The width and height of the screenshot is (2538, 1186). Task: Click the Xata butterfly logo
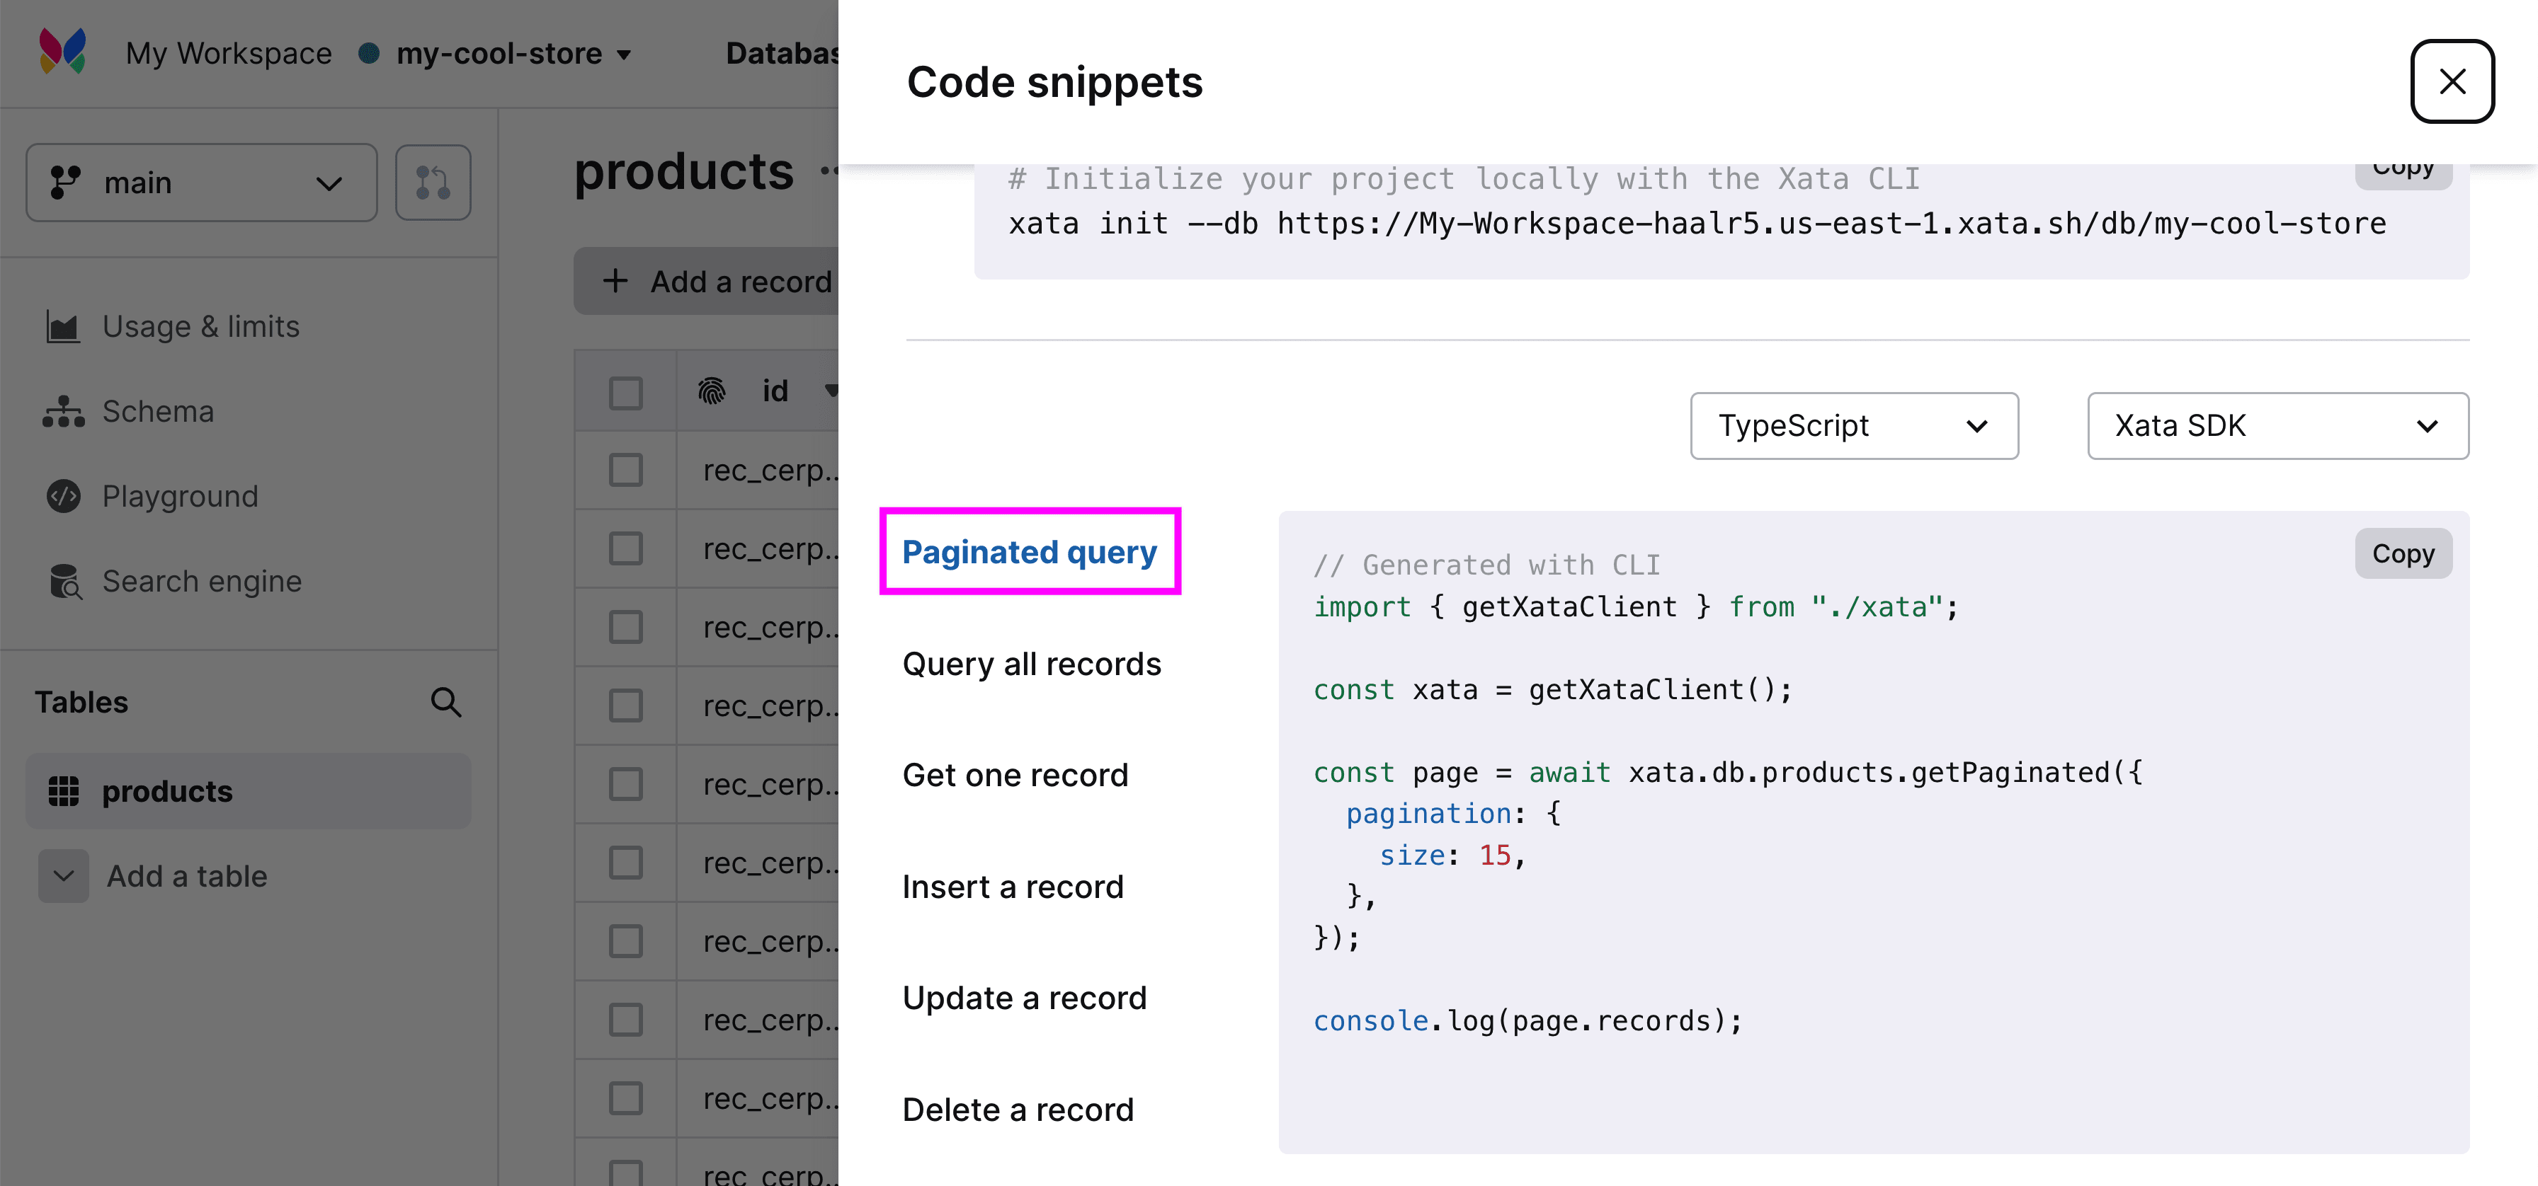[x=62, y=52]
